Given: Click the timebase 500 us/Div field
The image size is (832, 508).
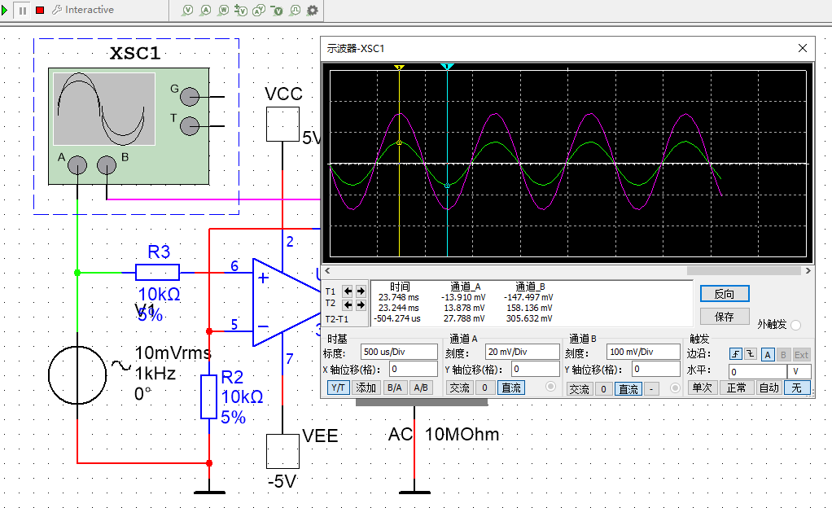Looking at the screenshot, I should pyautogui.click(x=399, y=352).
